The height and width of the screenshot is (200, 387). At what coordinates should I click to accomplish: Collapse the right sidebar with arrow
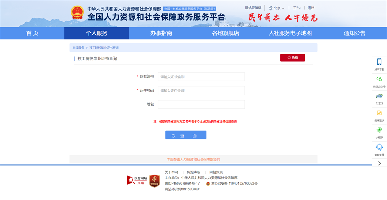click(x=379, y=163)
